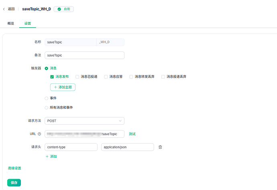Click the 备注 input field
Screen dimensions: 277x190
pos(84,55)
